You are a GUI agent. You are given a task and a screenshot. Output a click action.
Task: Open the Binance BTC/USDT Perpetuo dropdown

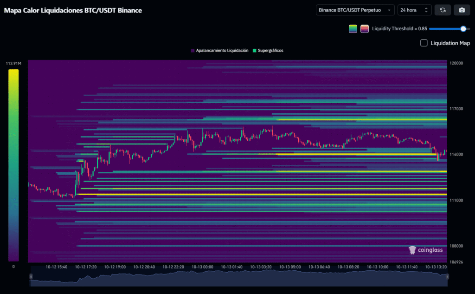tap(355, 10)
